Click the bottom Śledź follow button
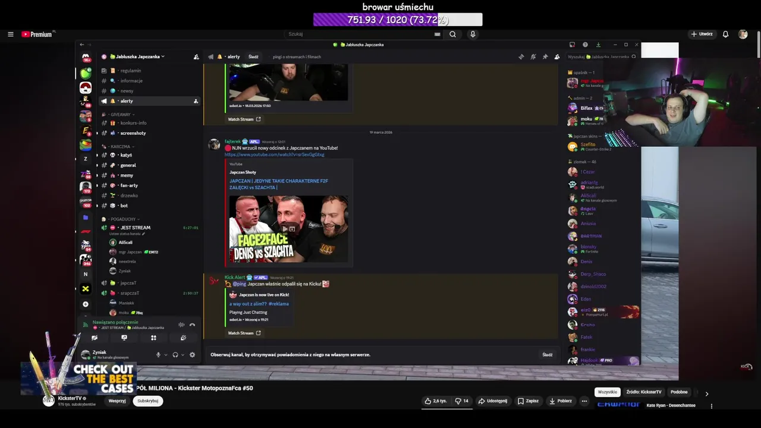Image resolution: width=761 pixels, height=428 pixels. [x=548, y=355]
